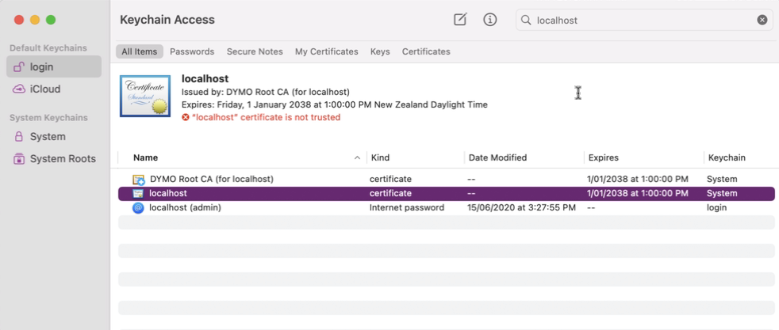Click the Keychain Access window title
779x330 pixels.
167,20
